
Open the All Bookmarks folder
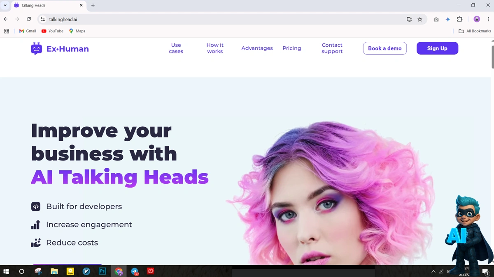pos(475,31)
